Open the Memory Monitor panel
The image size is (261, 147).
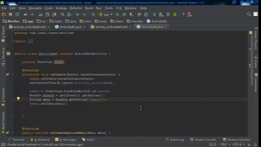237,140
